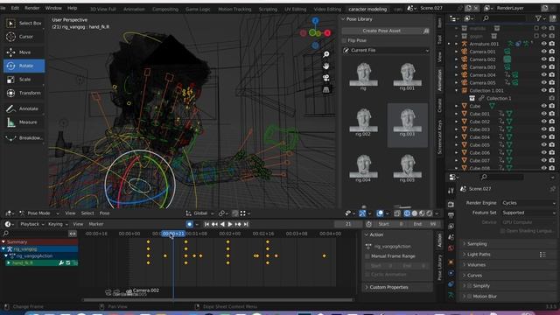560x315 pixels.
Task: Select the Select Box tool
Action: tap(24, 24)
